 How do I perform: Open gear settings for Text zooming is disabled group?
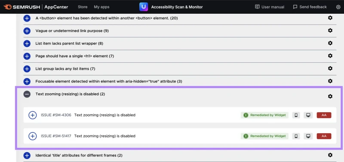click(x=330, y=96)
